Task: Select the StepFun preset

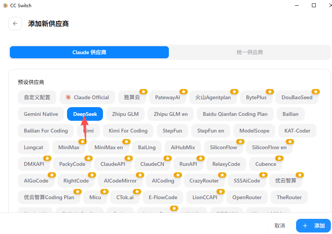Action: (x=172, y=131)
